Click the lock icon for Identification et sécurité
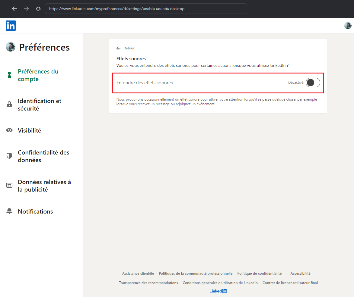Viewport: 354px width, 297px height. point(9,105)
